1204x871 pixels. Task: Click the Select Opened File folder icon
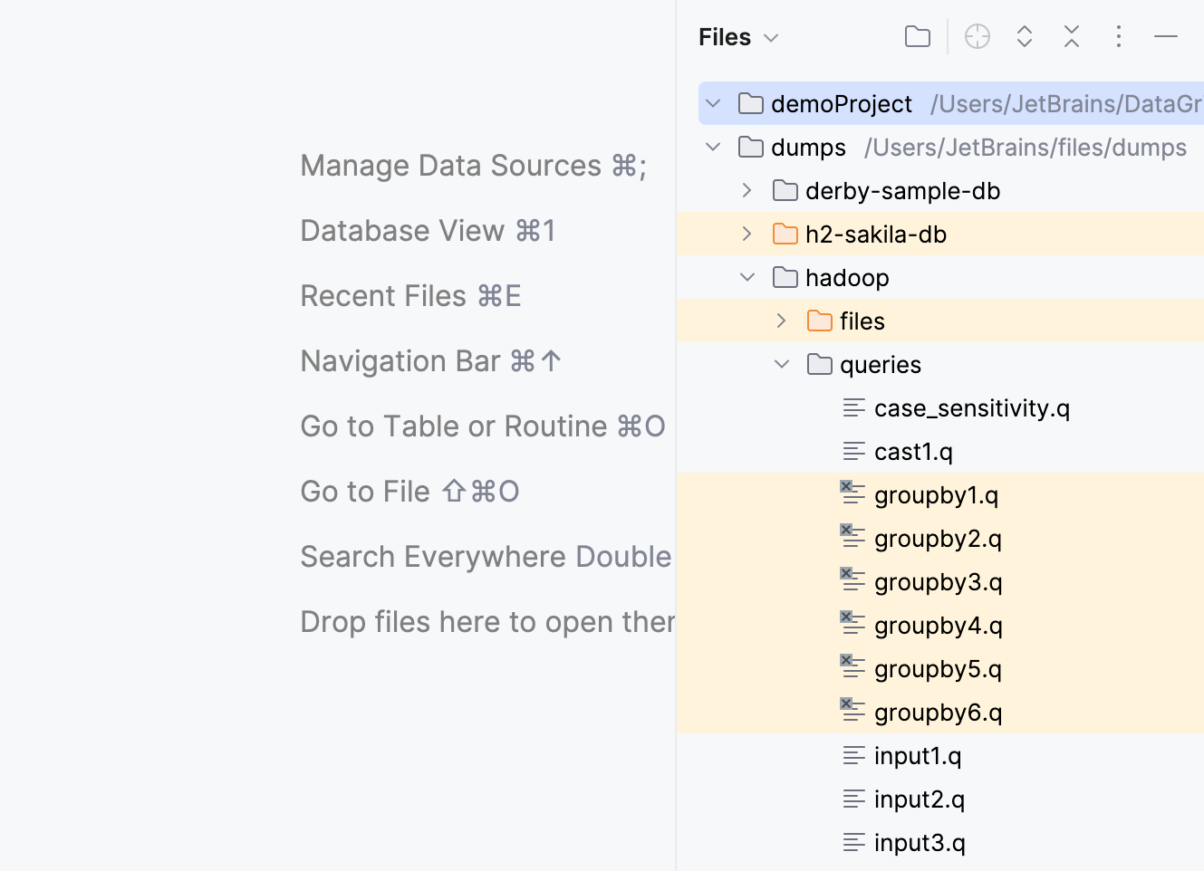pyautogui.click(x=917, y=36)
